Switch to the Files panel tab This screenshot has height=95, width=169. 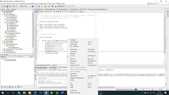tap(8, 9)
